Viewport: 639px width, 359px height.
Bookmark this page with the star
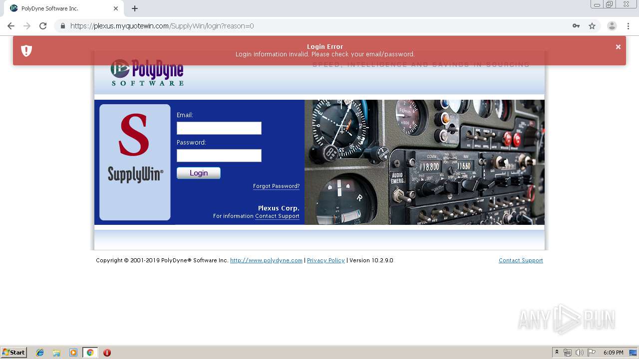click(592, 26)
